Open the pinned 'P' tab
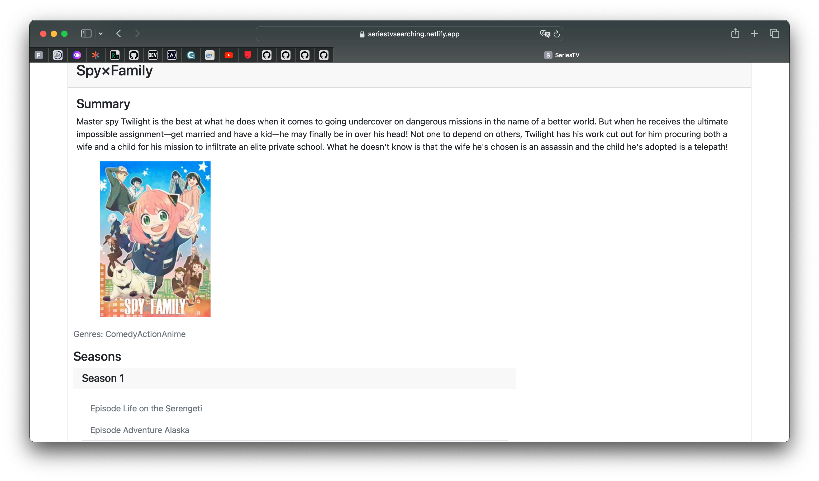Screen dimensions: 819x481 (x=39, y=55)
